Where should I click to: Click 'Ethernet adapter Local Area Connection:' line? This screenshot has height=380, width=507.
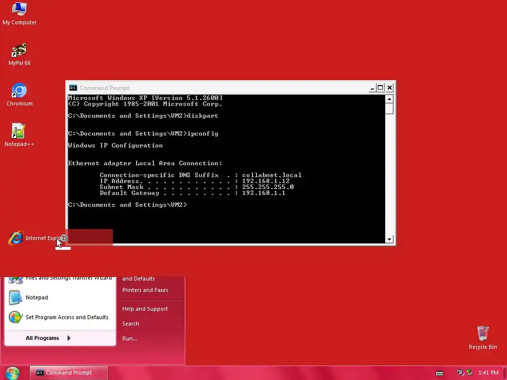click(145, 163)
